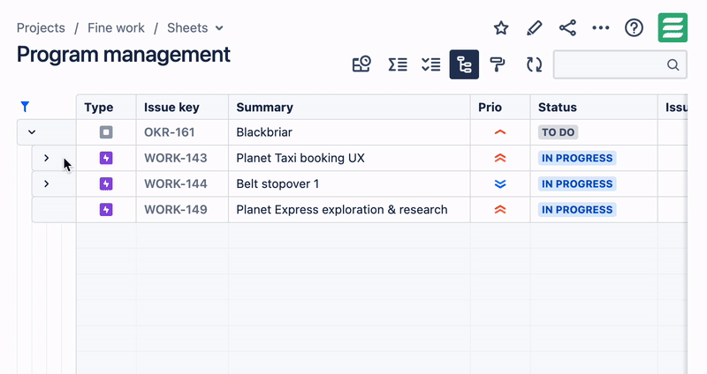Click the pencil edit icon
Image resolution: width=707 pixels, height=374 pixels.
coord(534,28)
